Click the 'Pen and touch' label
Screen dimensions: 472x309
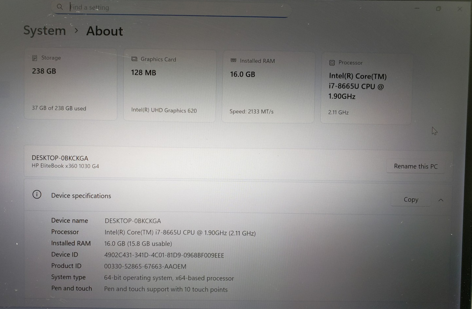tap(71, 288)
